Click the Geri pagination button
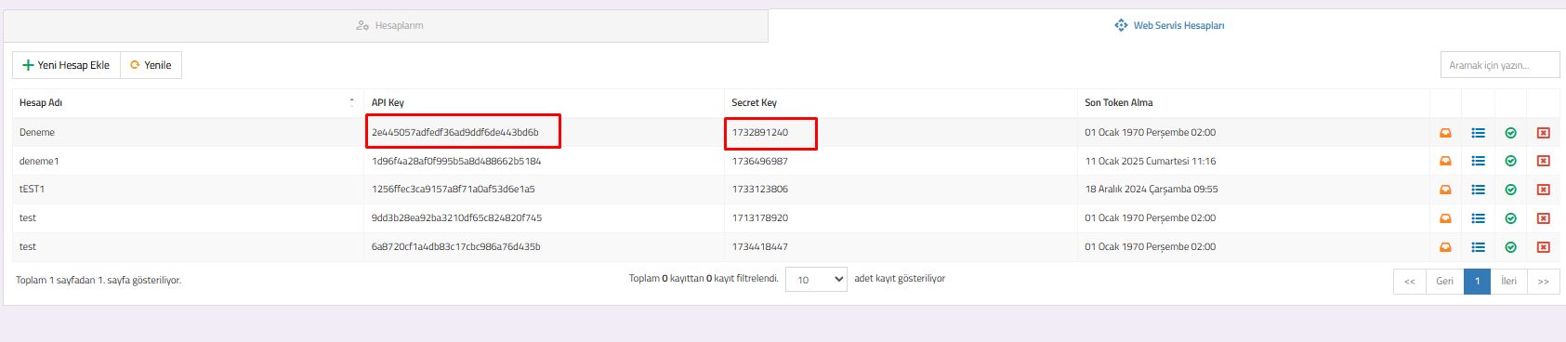The width and height of the screenshot is (1566, 342). point(1444,281)
